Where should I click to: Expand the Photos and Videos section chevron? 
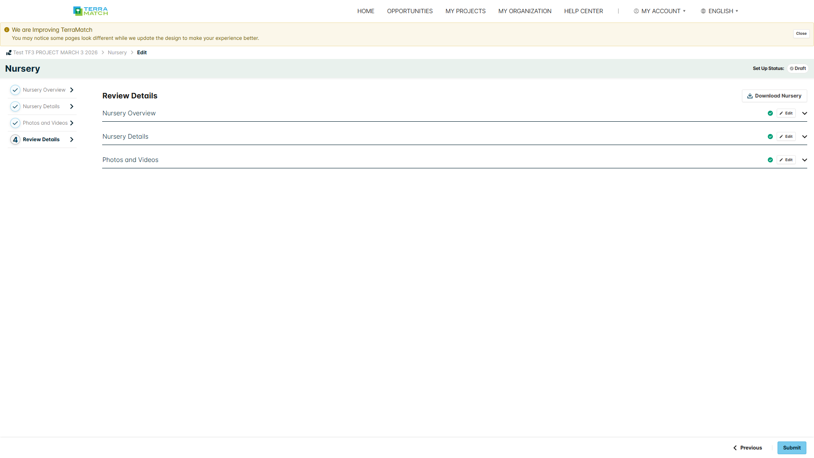[805, 160]
